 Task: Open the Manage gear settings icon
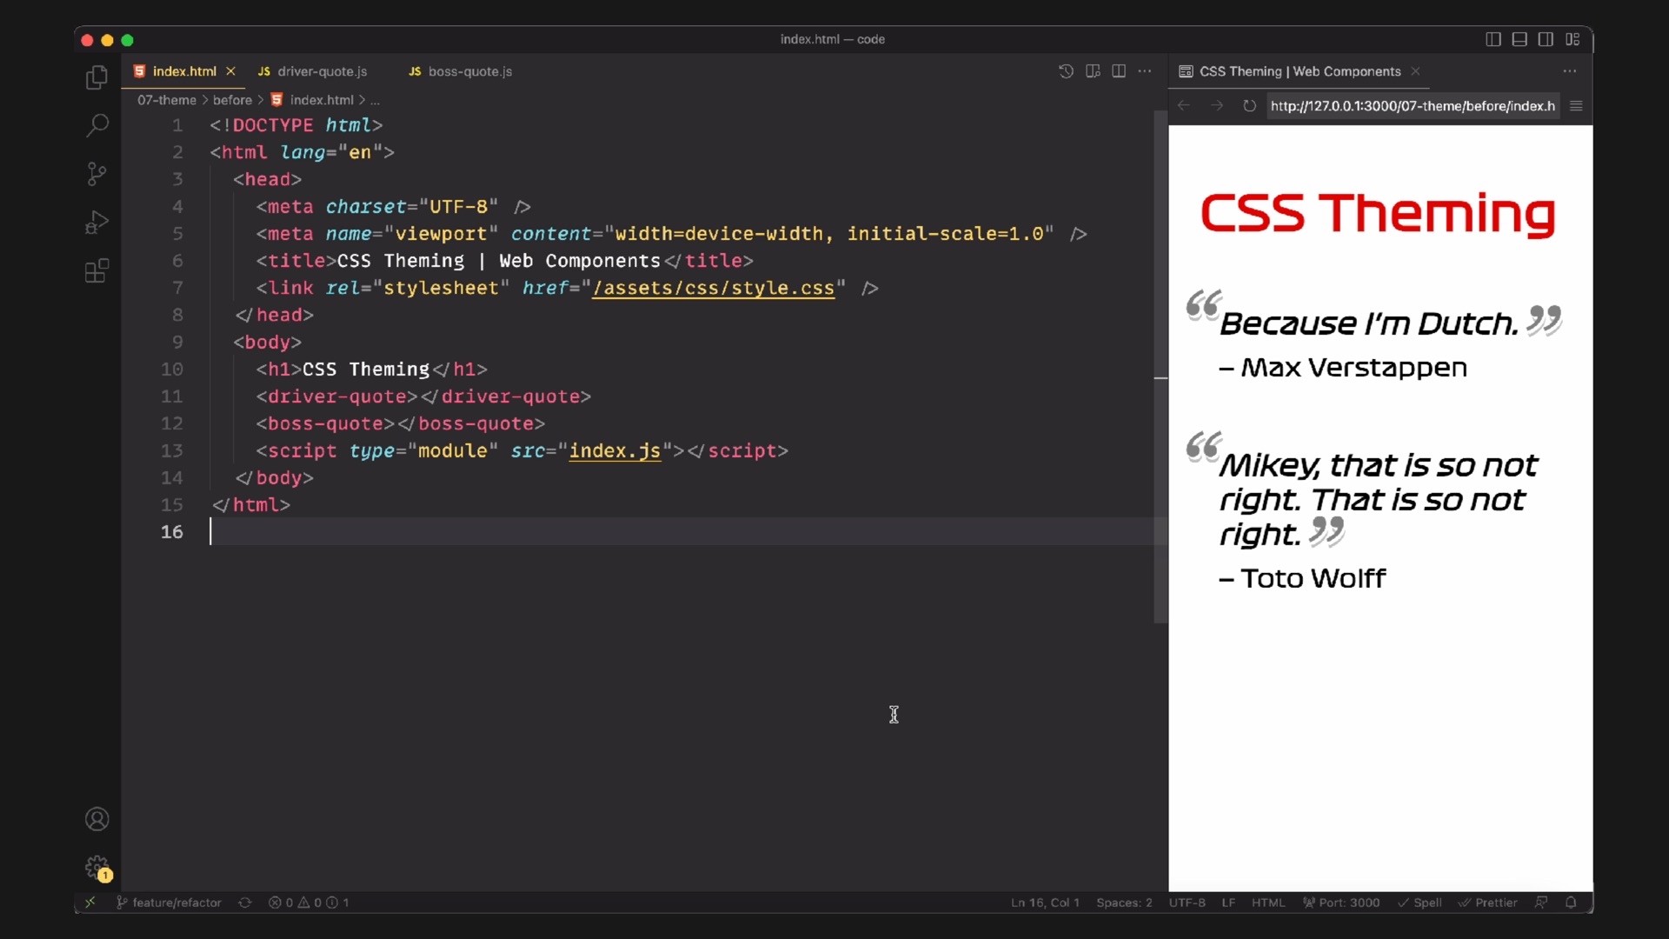(96, 867)
